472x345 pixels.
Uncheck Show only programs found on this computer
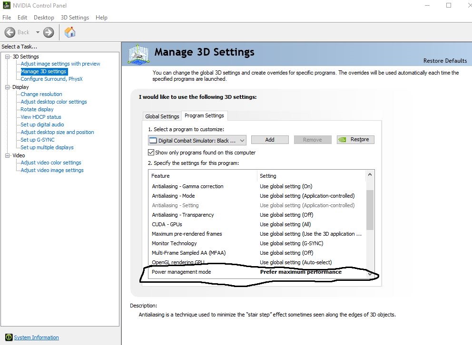point(151,153)
